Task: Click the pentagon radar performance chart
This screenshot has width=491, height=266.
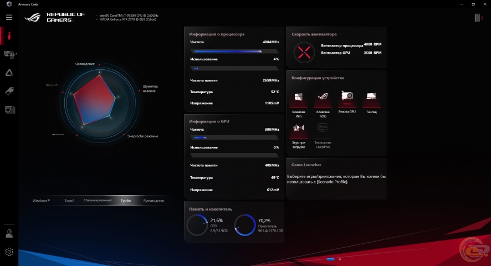Action: pos(94,100)
